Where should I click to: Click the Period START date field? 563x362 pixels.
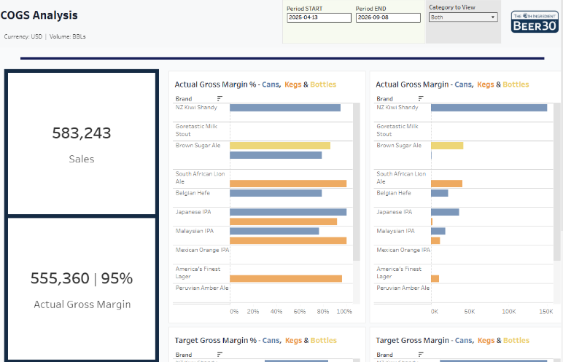click(x=319, y=17)
